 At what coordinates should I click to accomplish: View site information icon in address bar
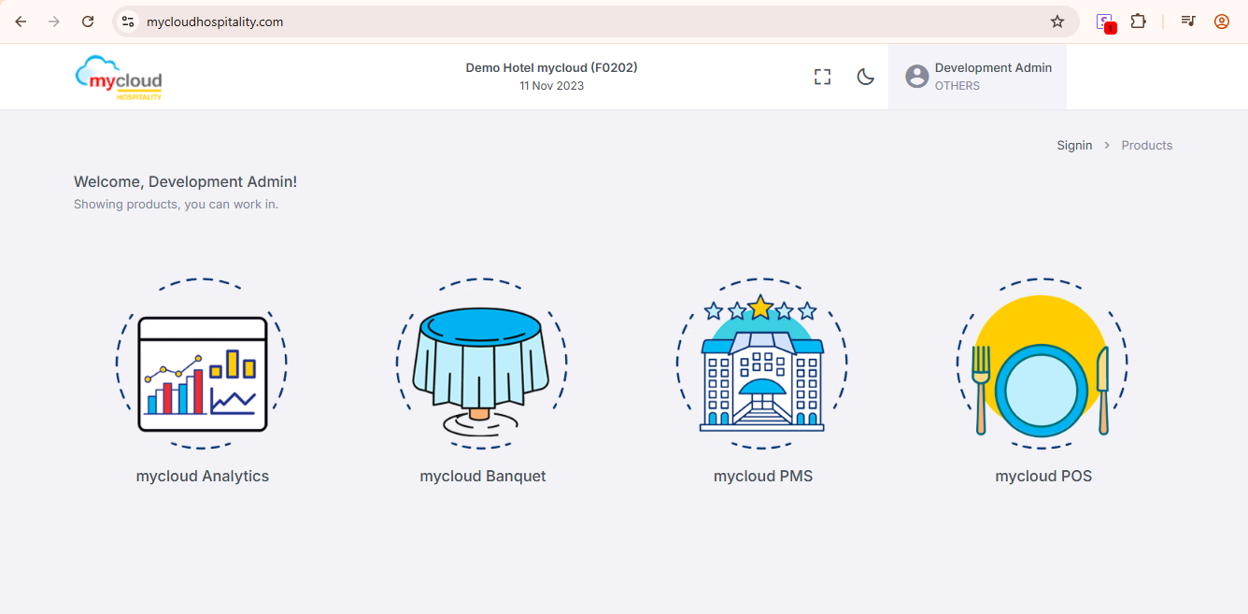pyautogui.click(x=128, y=21)
